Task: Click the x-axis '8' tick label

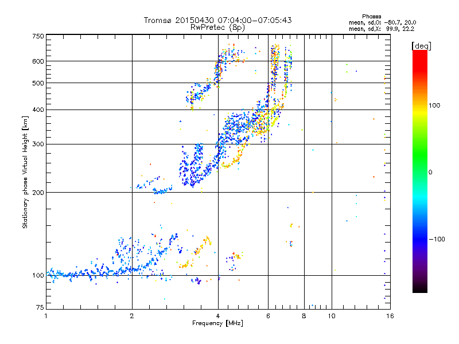Action: (304, 316)
